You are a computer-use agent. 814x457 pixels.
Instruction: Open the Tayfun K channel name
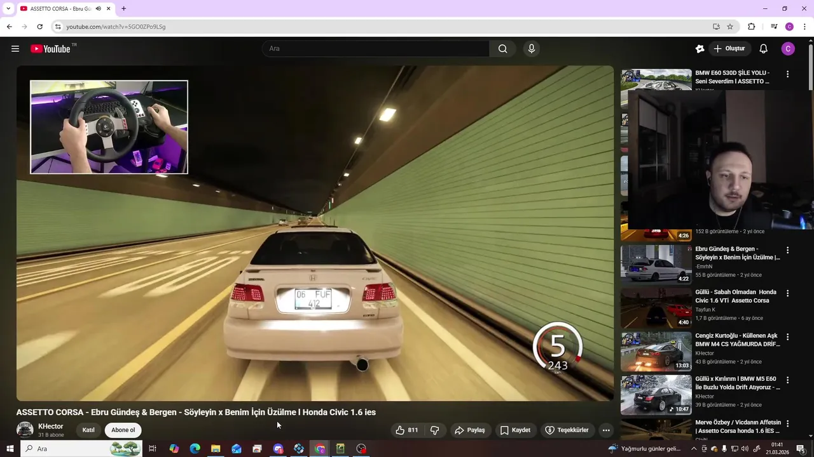705,310
